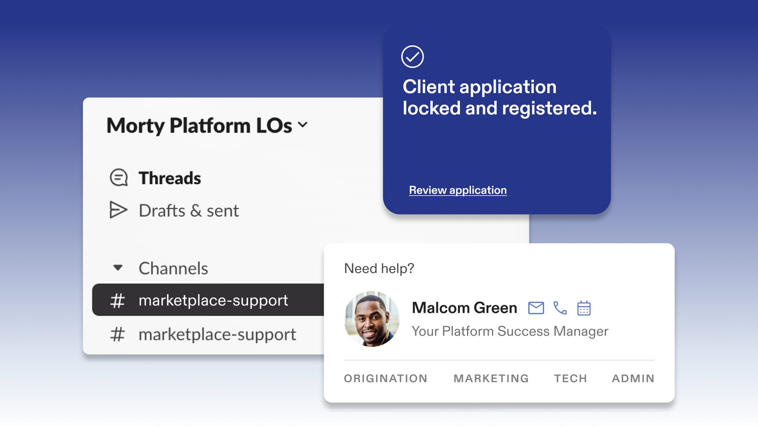Click the email envelope icon next to Malcom Green
Image resolution: width=758 pixels, height=426 pixels.
click(x=536, y=308)
